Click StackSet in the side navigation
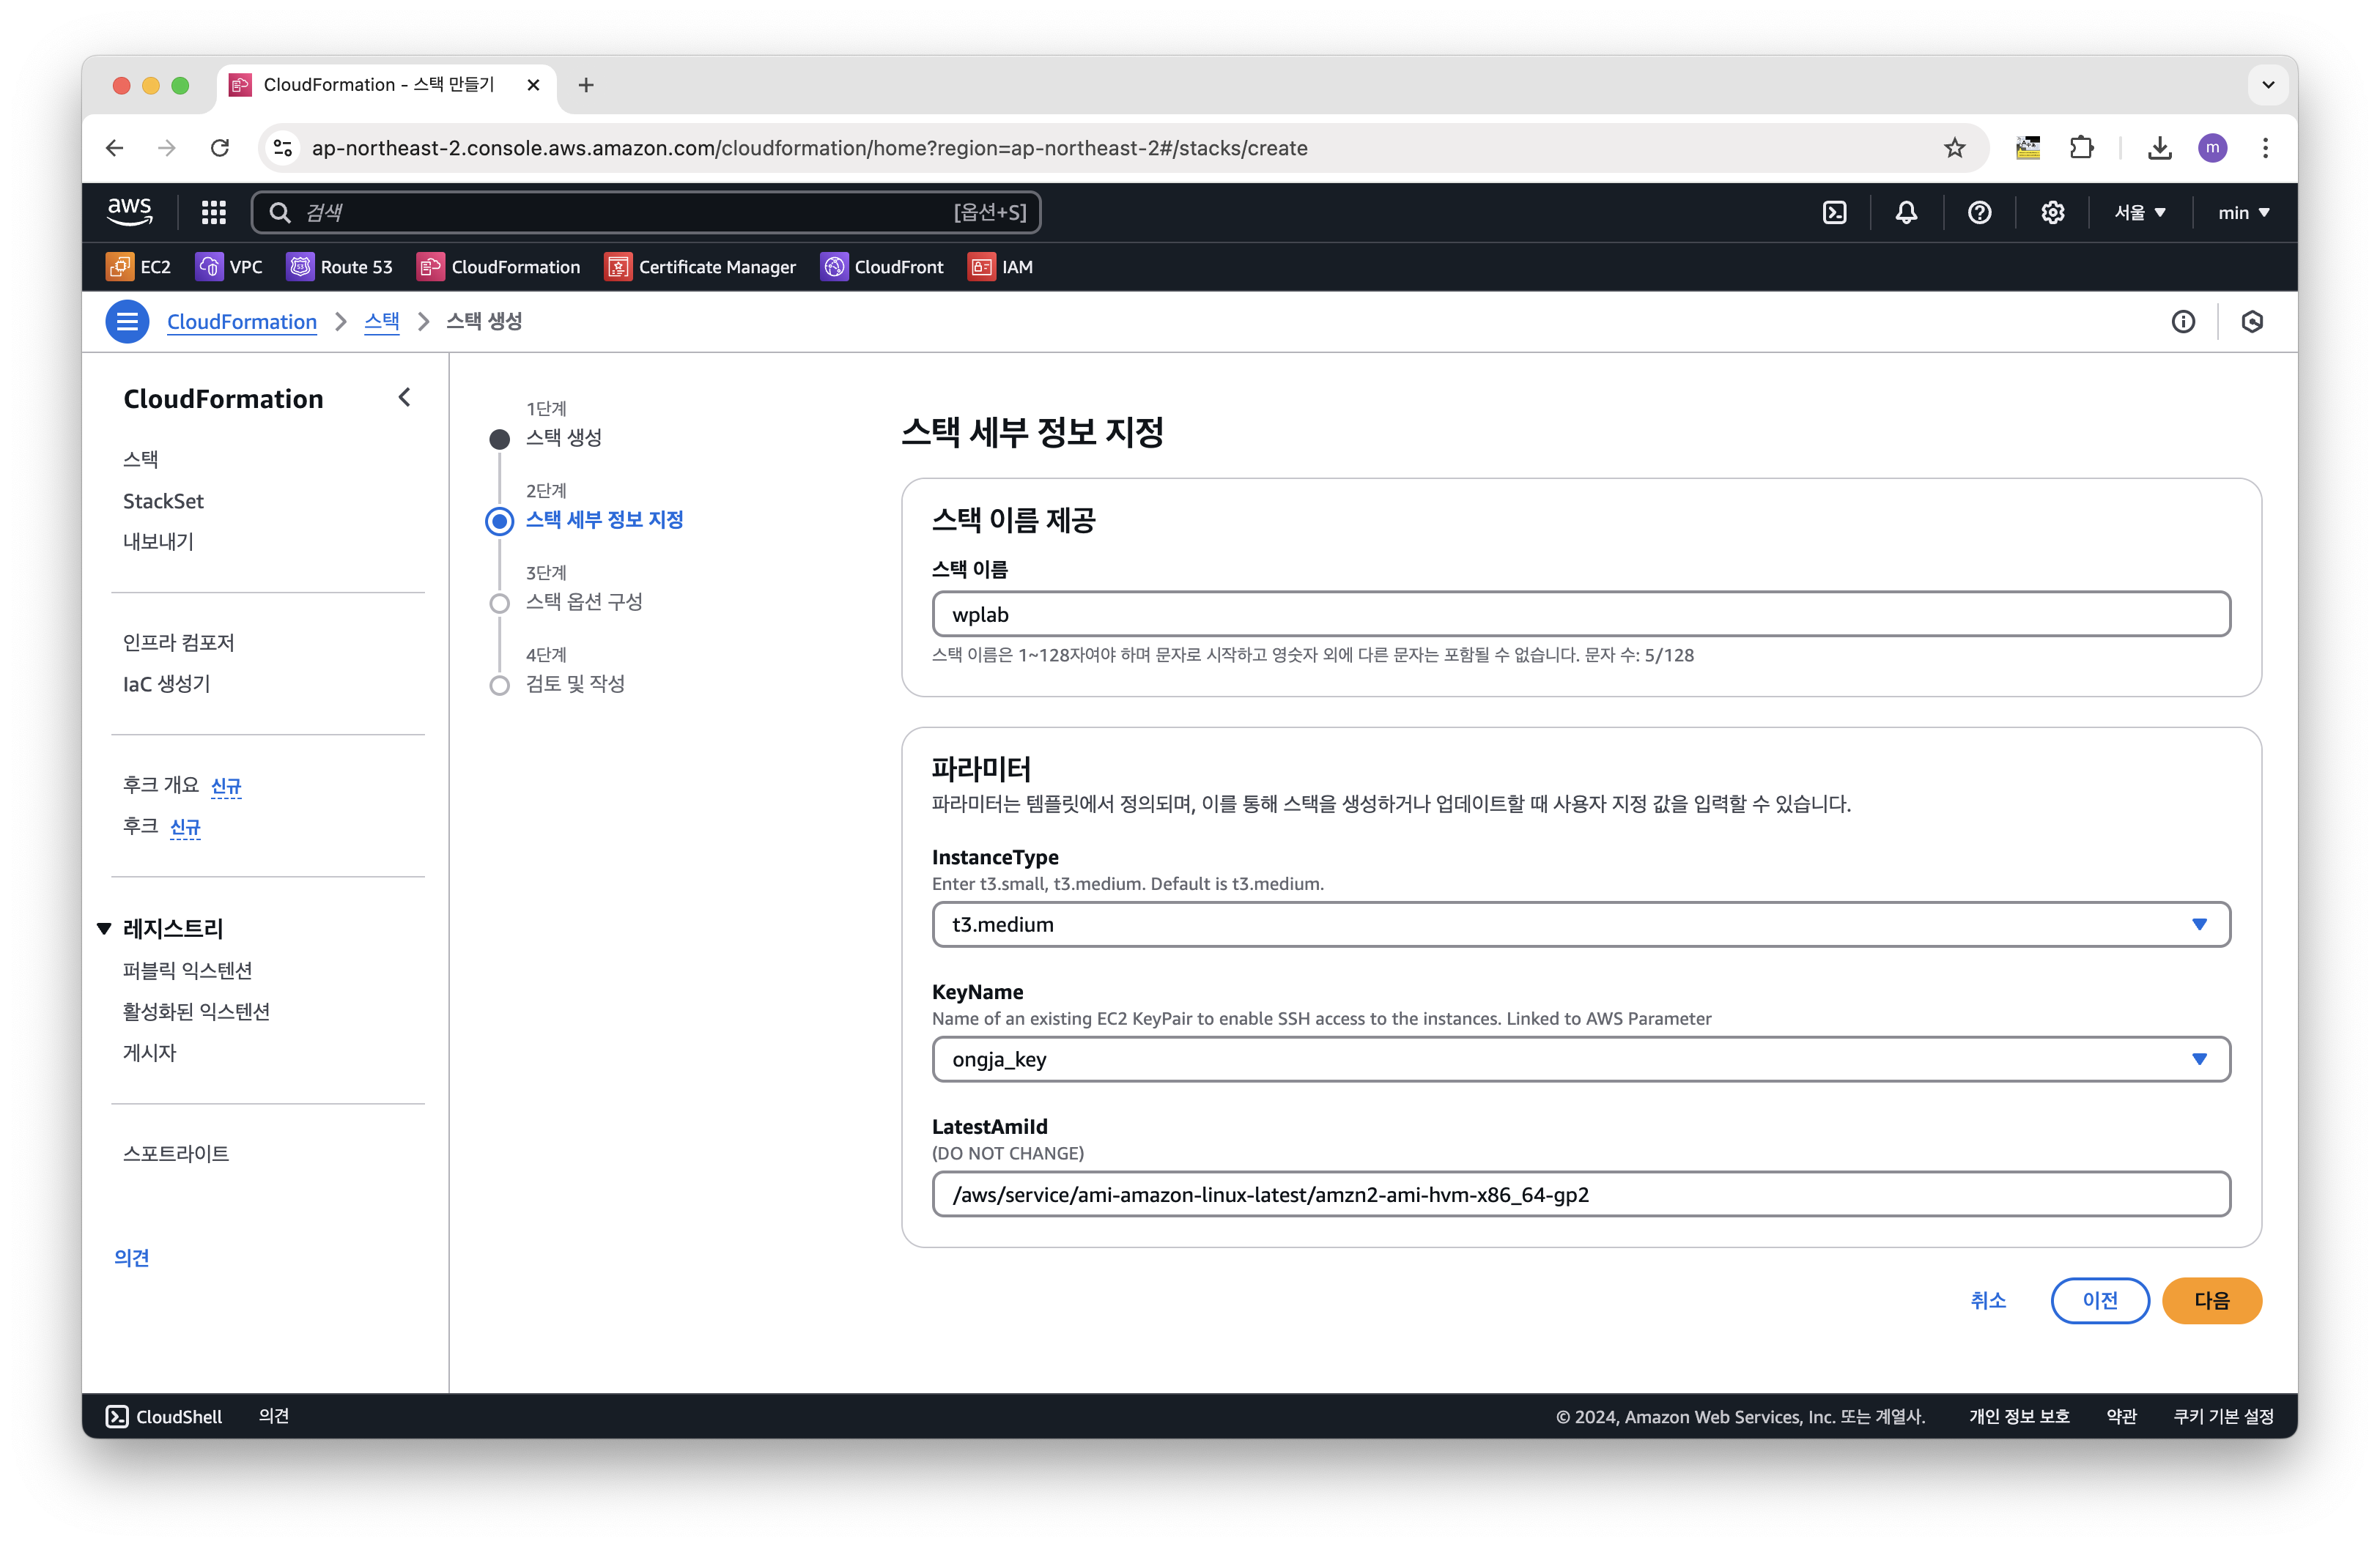2380x1547 pixels. pyautogui.click(x=163, y=501)
